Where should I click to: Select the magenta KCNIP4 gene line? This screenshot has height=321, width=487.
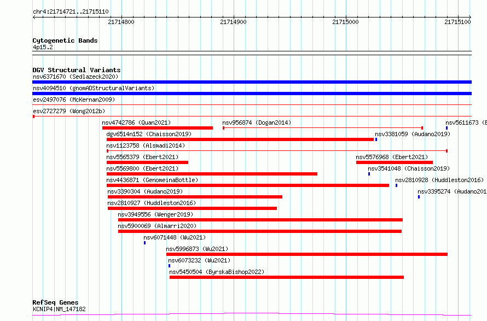coord(252,314)
